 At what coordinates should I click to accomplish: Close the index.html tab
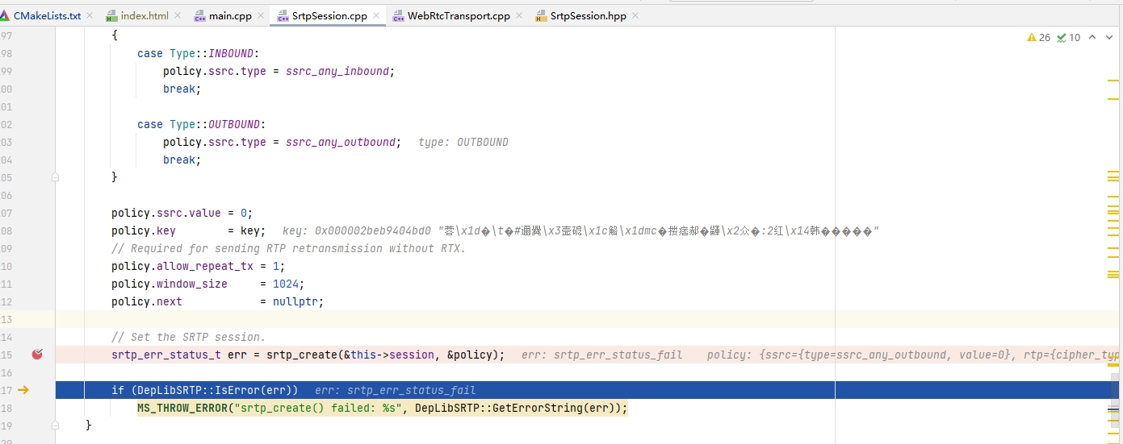tap(177, 15)
